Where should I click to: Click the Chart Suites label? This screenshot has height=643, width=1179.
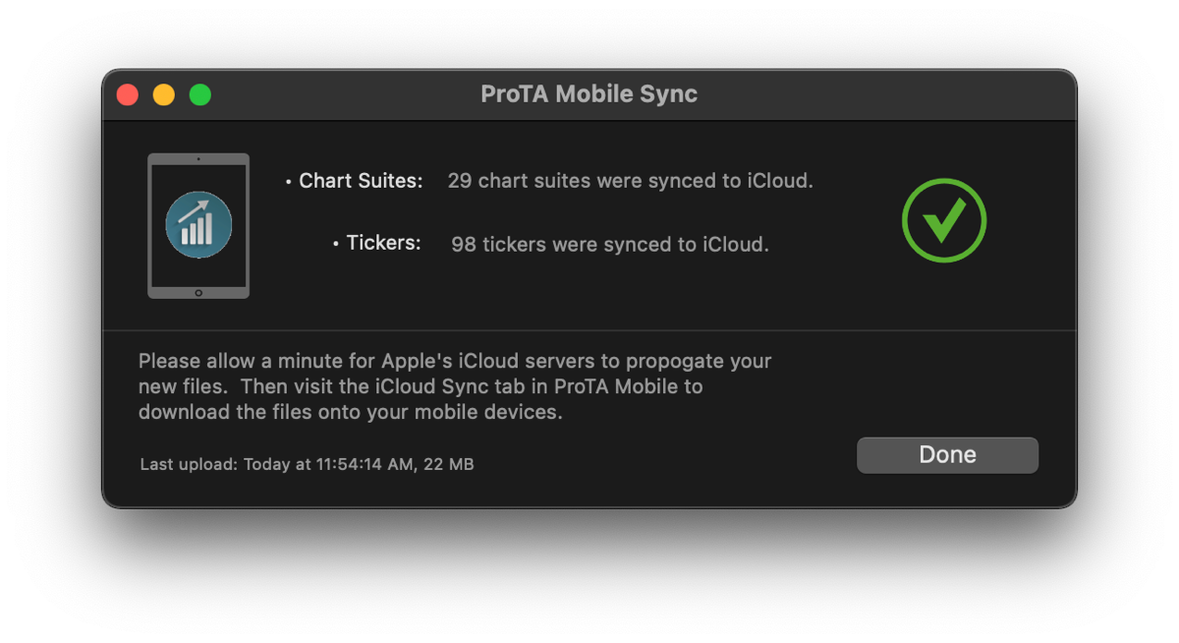[x=361, y=181]
